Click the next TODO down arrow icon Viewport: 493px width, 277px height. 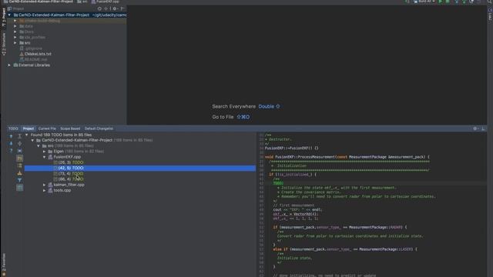[x=11, y=144]
